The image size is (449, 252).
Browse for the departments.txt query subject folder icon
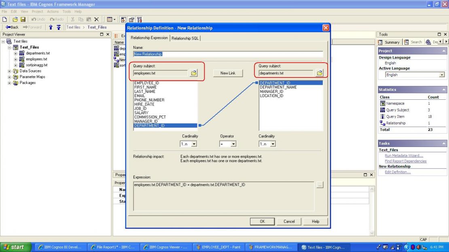tap(320, 73)
